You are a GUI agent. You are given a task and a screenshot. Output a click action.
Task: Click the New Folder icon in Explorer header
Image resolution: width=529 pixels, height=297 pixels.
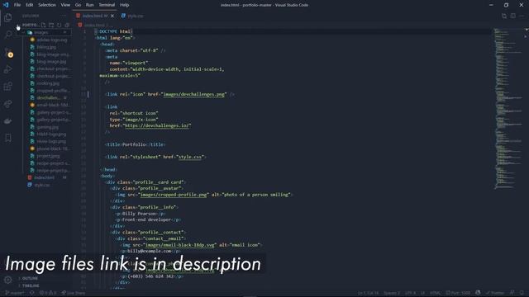(51, 25)
